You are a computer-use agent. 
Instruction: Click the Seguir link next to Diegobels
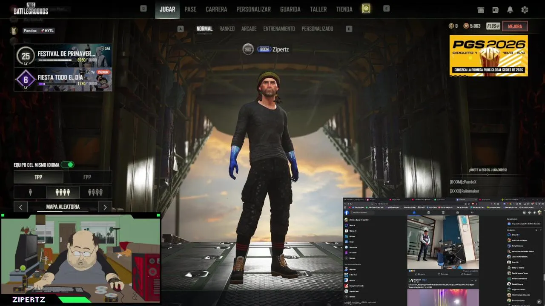tap(424, 280)
